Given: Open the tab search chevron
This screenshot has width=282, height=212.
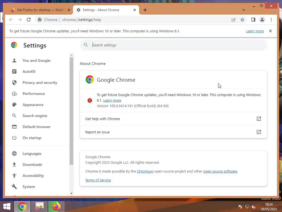Looking at the screenshot, I should point(243,10).
